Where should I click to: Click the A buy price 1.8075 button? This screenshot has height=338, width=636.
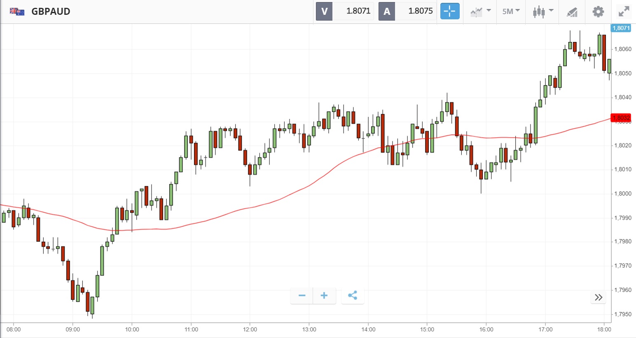coord(407,12)
